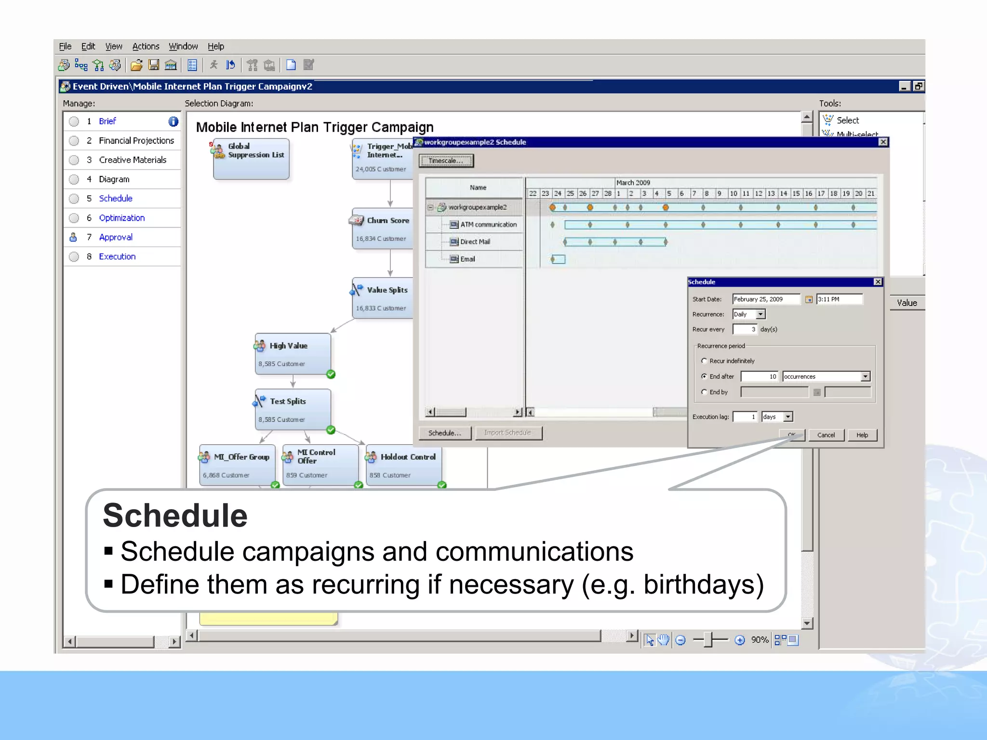987x740 pixels.
Task: Select the End after radio button
Action: 704,376
